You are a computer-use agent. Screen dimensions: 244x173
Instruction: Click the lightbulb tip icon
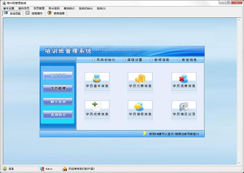[x=145, y=134]
